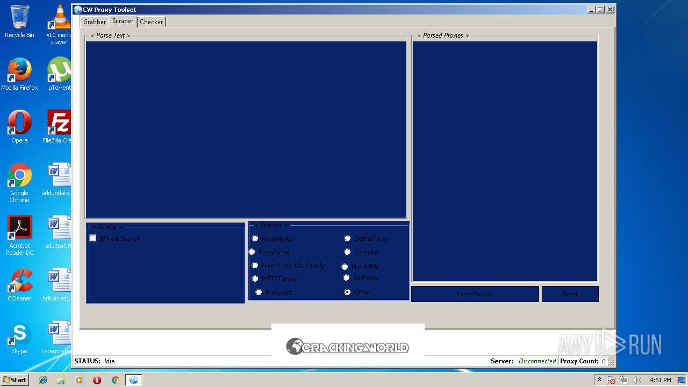This screenshot has height=387, width=688.
Task: Click the Action Center flag icon
Action: pos(611,380)
